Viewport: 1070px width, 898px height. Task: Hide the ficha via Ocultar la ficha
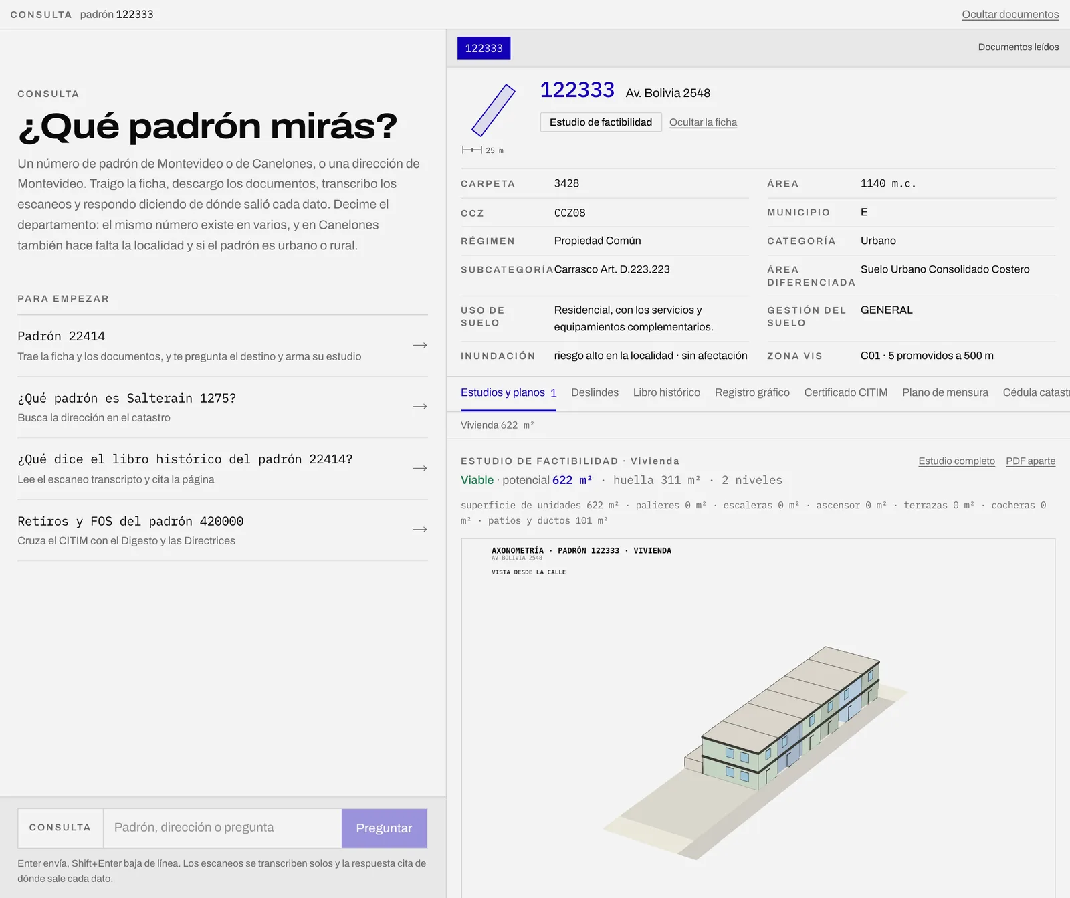pyautogui.click(x=703, y=122)
